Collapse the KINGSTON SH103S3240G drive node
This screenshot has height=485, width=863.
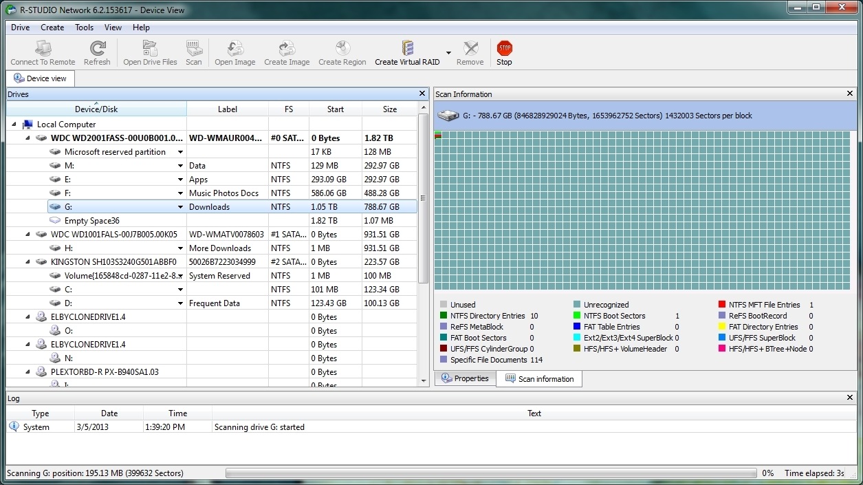[x=28, y=262]
